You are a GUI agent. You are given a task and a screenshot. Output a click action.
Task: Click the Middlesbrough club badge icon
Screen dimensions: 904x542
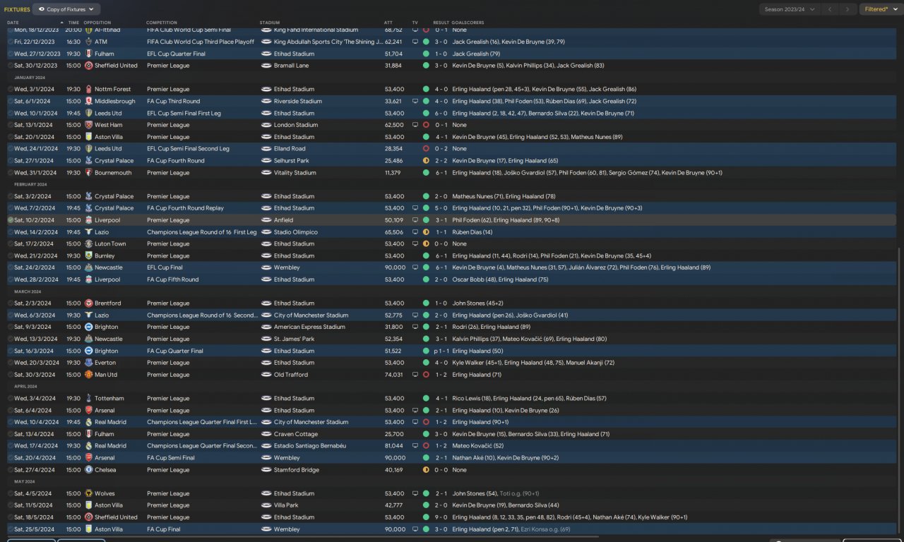coord(88,102)
